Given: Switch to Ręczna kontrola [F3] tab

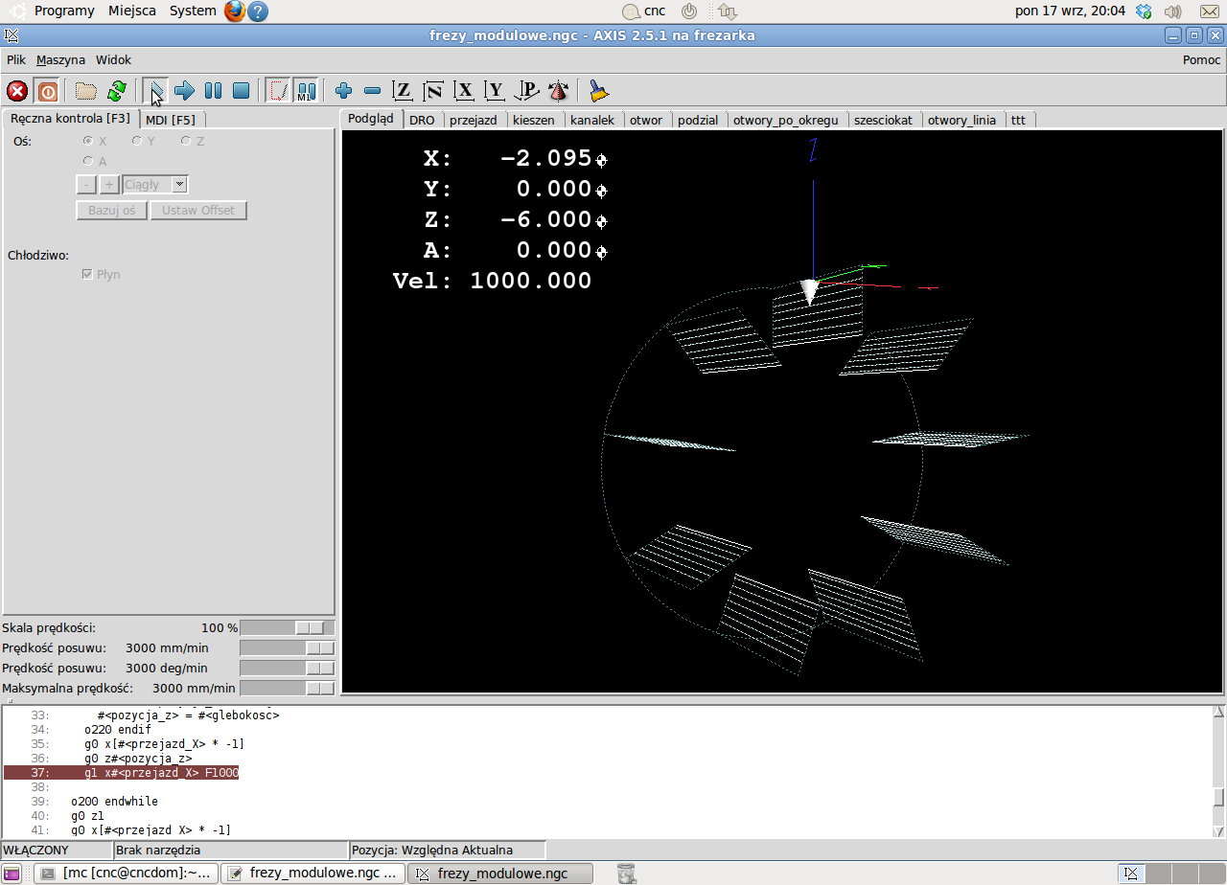Looking at the screenshot, I should (x=70, y=119).
